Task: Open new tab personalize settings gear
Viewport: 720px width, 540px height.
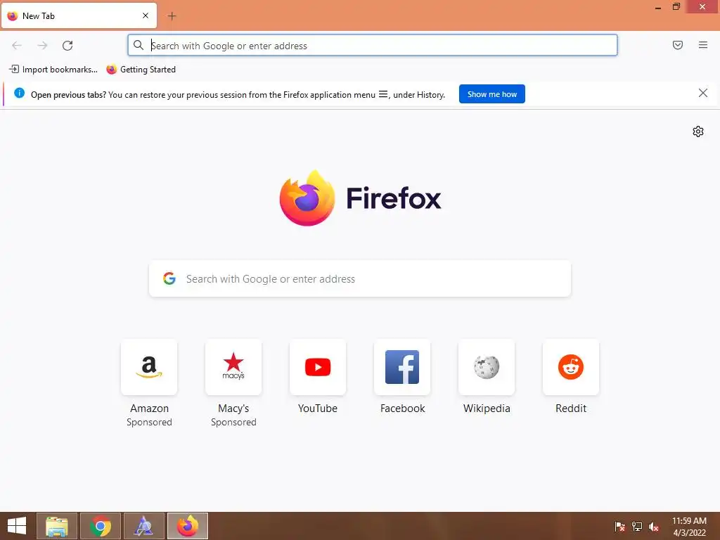Action: (x=698, y=131)
